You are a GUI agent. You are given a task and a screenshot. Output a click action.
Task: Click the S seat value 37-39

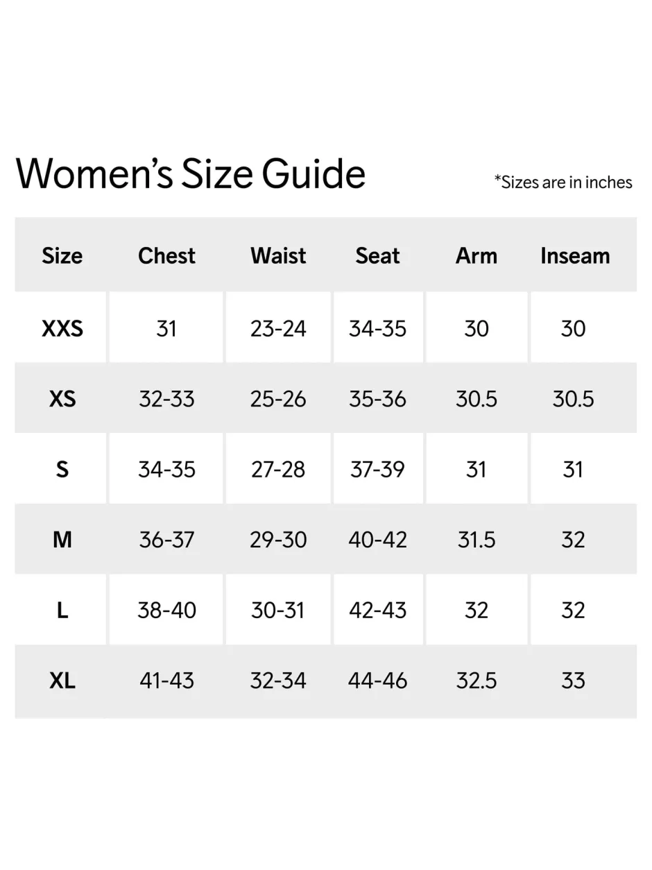tap(378, 470)
